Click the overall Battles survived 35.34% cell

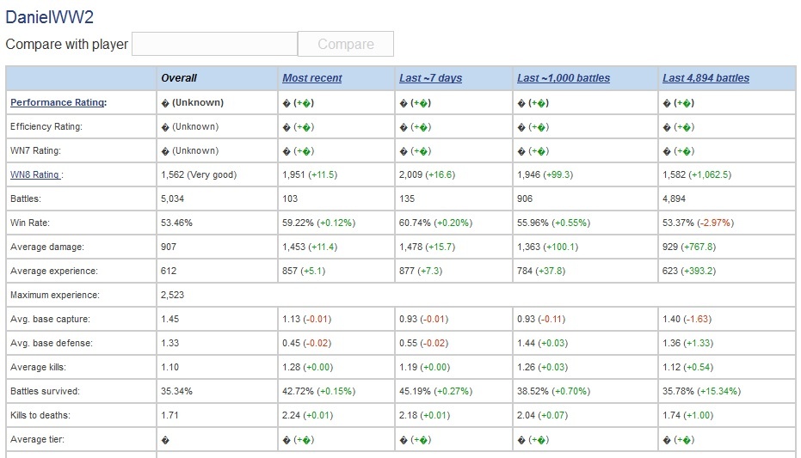coord(178,391)
